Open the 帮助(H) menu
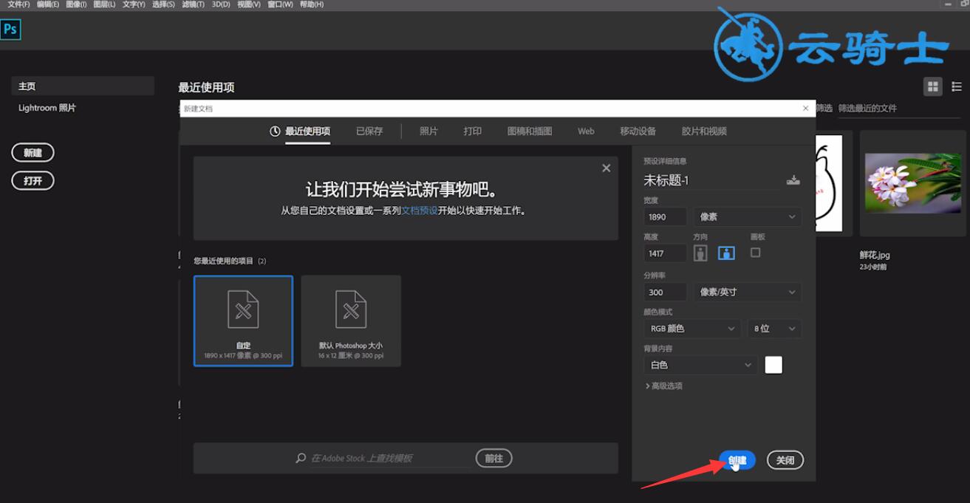 (x=312, y=4)
